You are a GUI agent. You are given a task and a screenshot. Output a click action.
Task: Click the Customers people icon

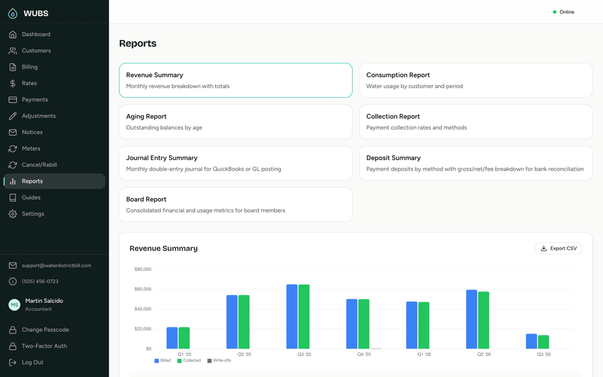[13, 51]
